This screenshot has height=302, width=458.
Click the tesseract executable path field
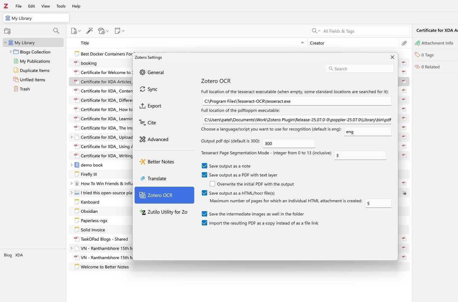tap(296, 101)
